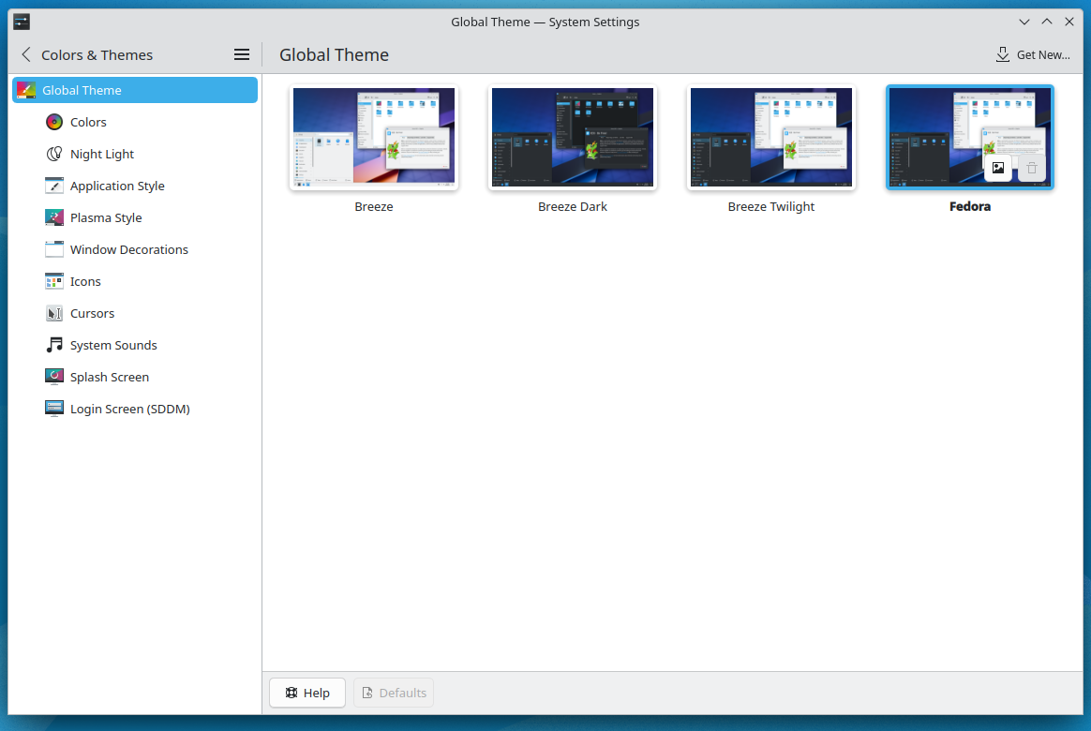Close the System Settings window
This screenshot has height=731, width=1091.
point(1069,22)
